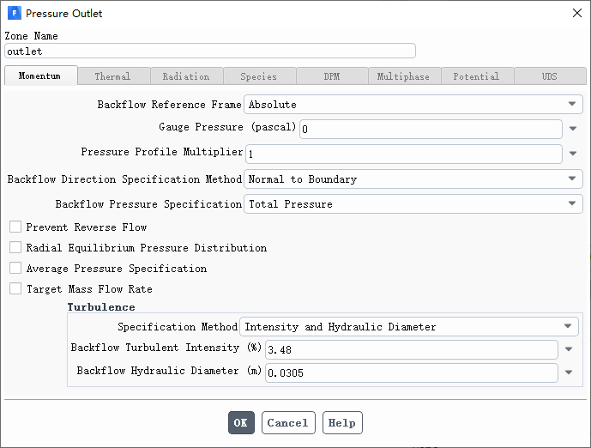Switch to the Thermal tab

pos(114,76)
